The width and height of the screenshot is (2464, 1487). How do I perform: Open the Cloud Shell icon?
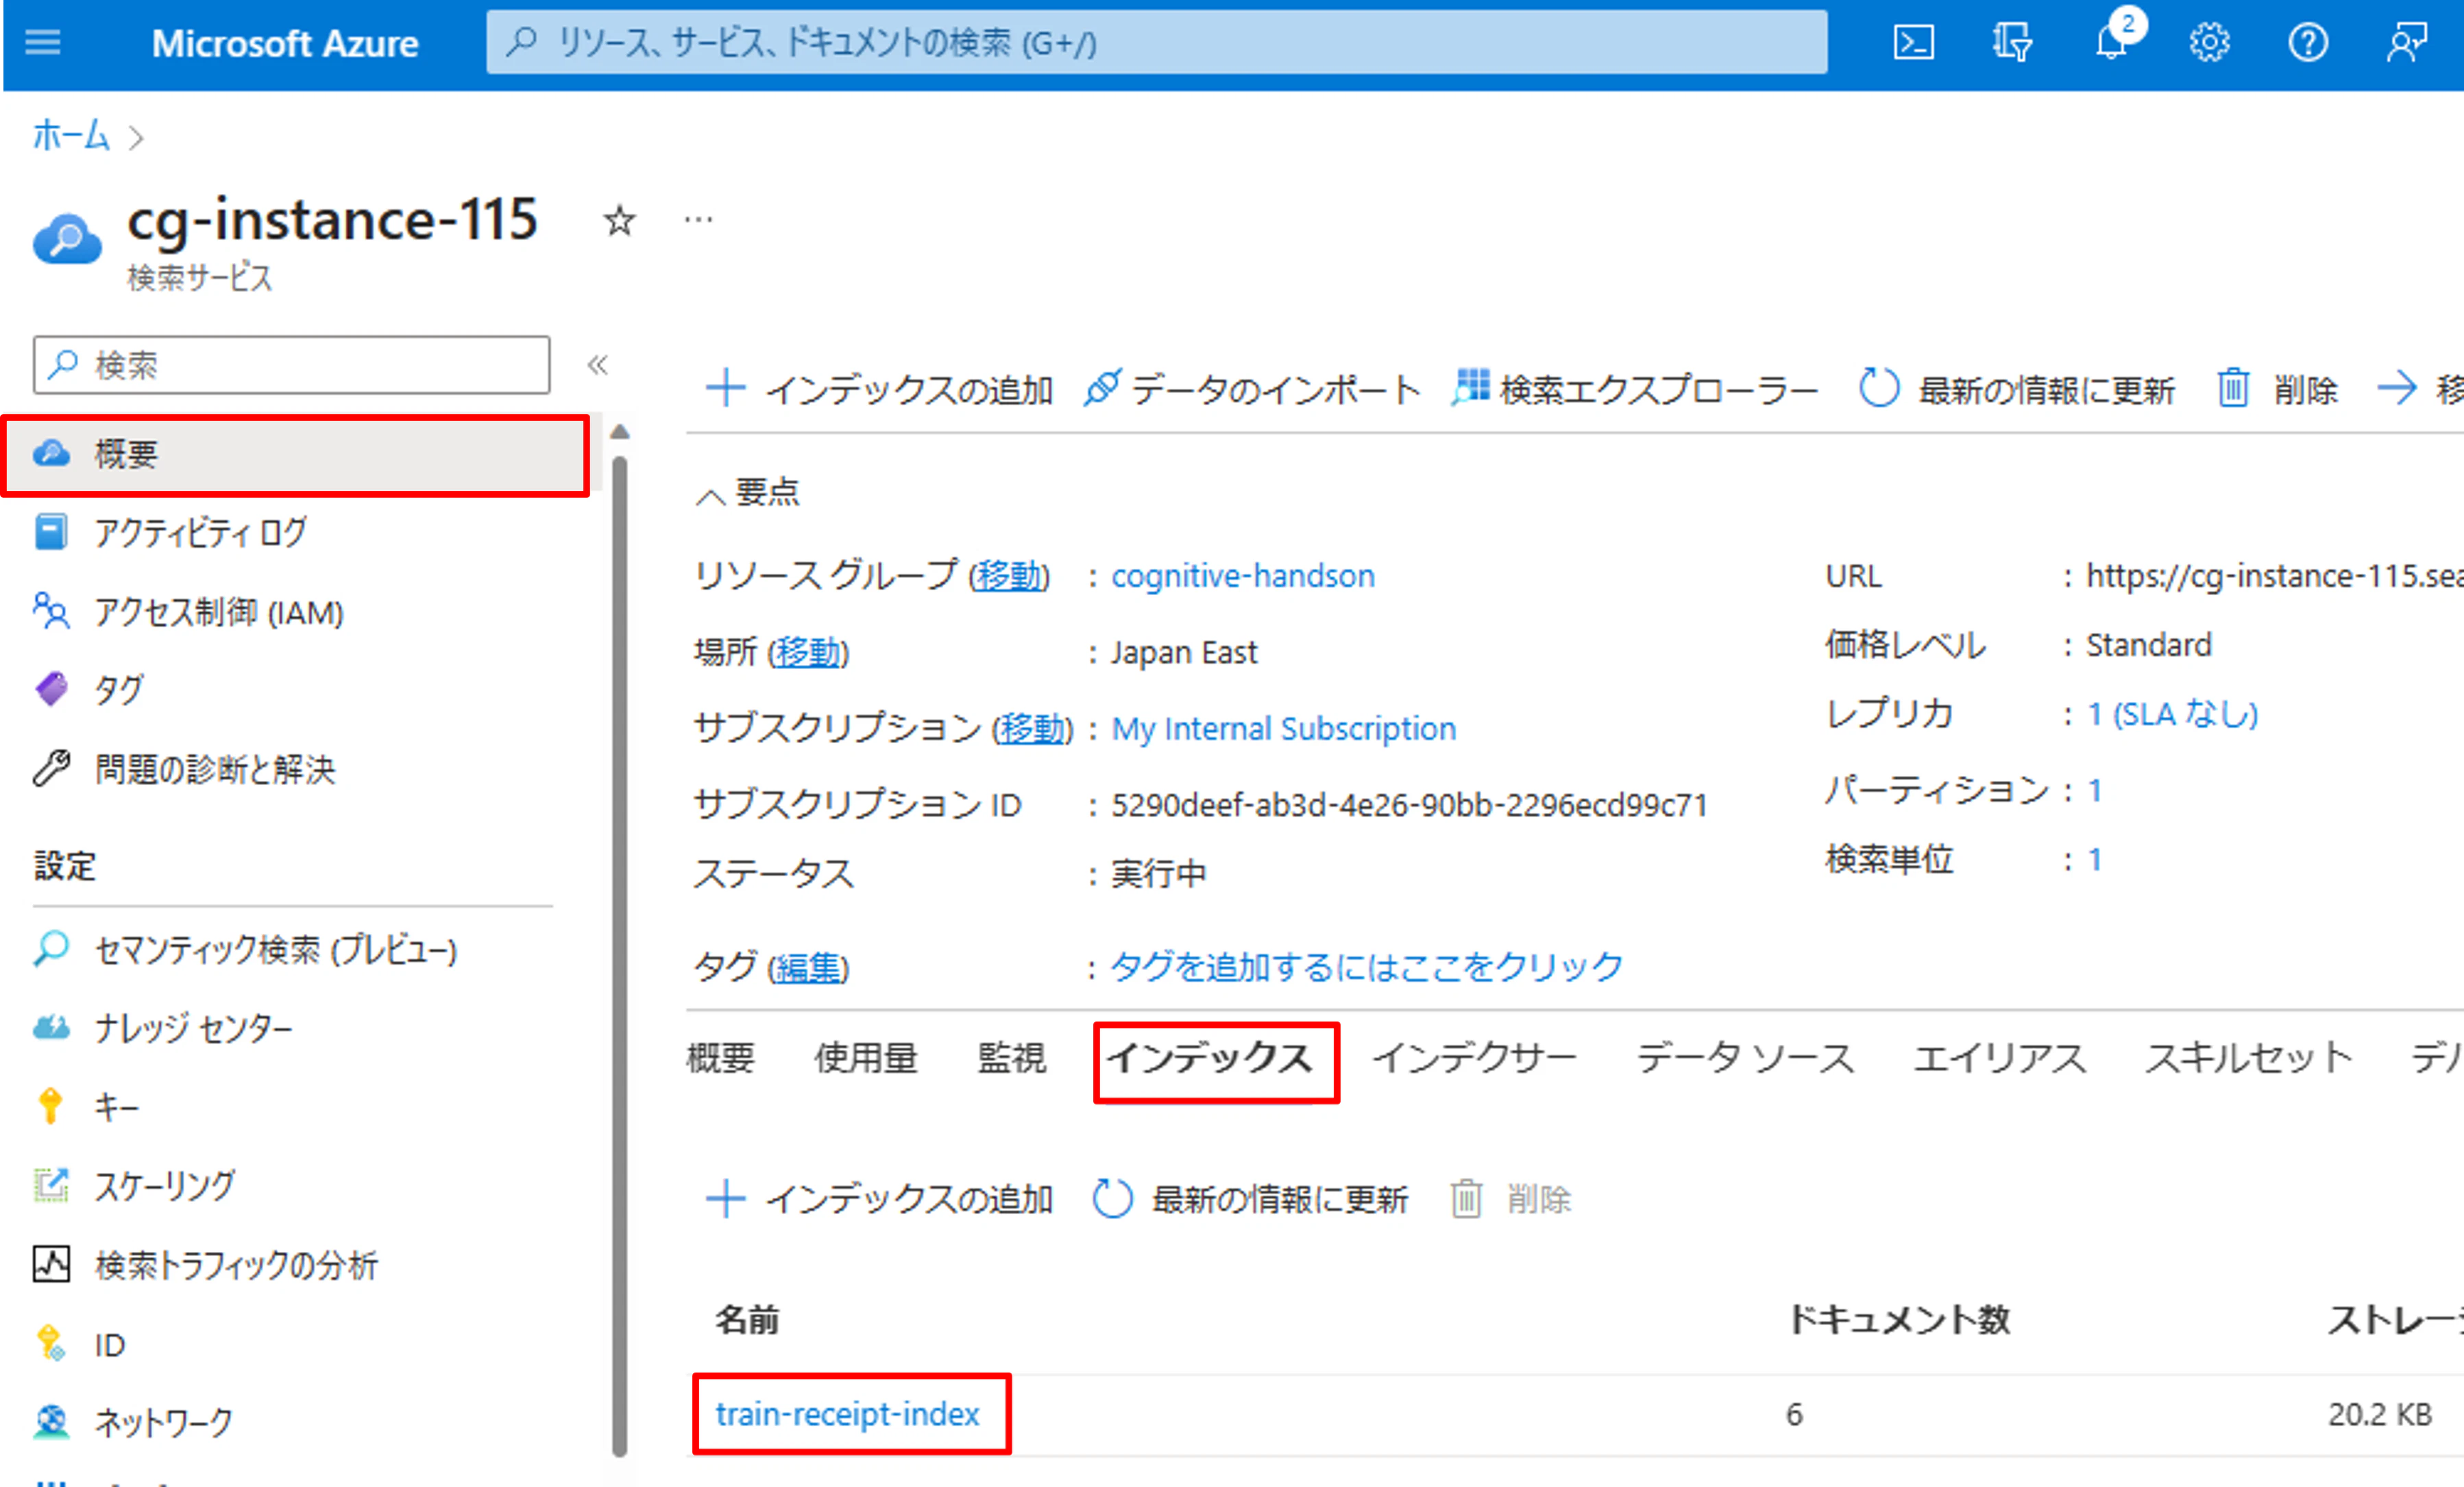coord(1913,43)
